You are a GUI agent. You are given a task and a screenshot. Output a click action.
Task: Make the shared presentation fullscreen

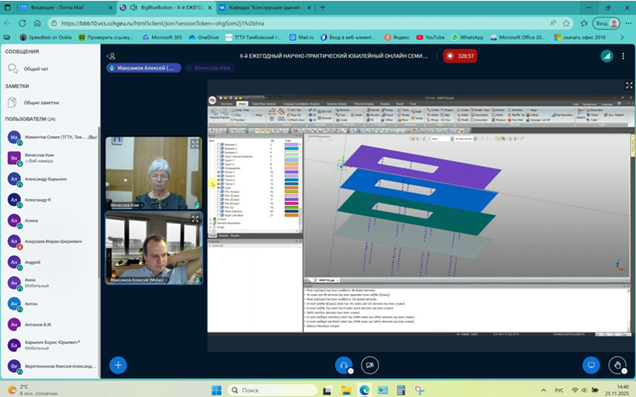pyautogui.click(x=629, y=85)
